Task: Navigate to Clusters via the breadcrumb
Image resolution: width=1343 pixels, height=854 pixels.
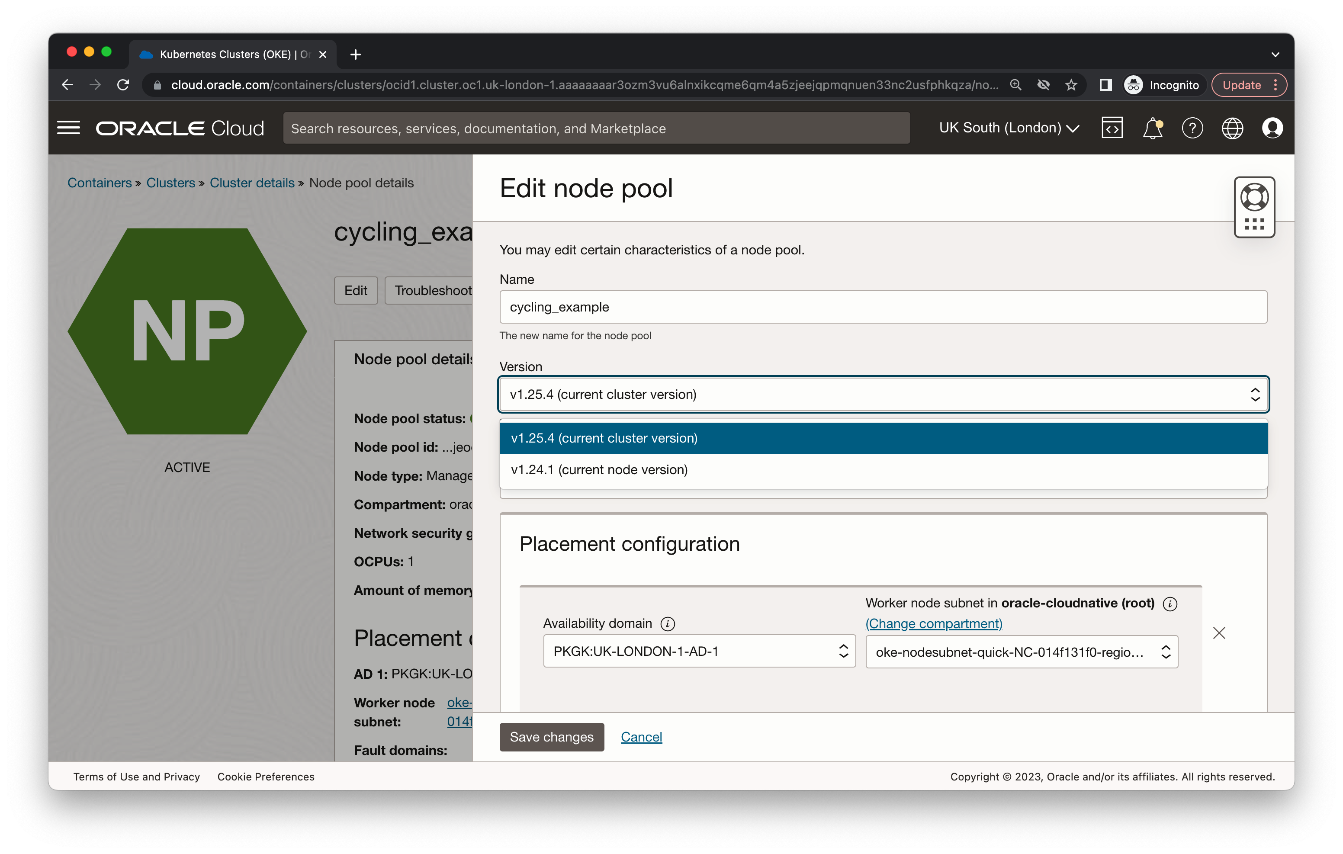Action: [170, 183]
